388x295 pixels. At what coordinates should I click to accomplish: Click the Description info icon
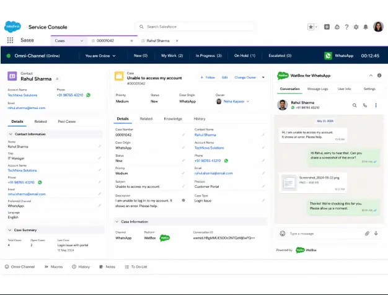pyautogui.click(x=183, y=200)
